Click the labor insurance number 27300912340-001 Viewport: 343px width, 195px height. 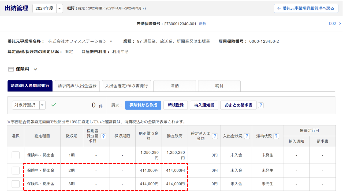(x=180, y=24)
